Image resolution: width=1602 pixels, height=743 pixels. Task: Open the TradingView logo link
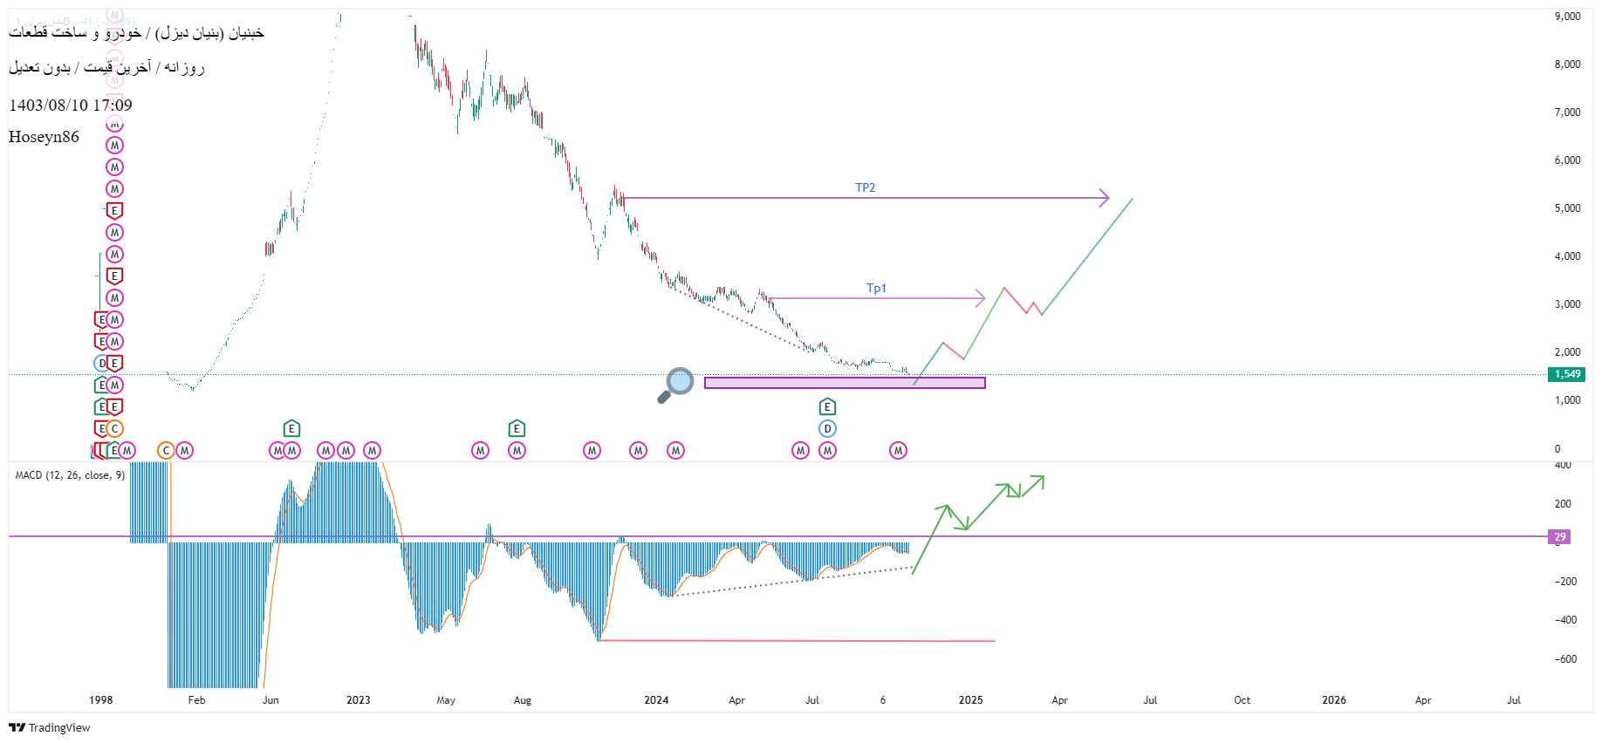(x=50, y=727)
